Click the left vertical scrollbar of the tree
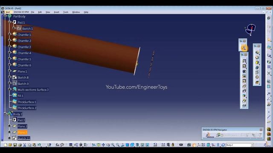273x153 pixels. (x=2, y=78)
